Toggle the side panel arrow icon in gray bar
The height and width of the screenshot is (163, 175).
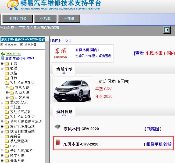click(x=167, y=30)
